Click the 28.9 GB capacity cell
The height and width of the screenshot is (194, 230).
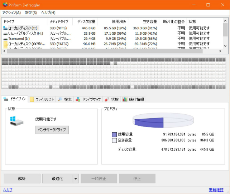pos(90,33)
